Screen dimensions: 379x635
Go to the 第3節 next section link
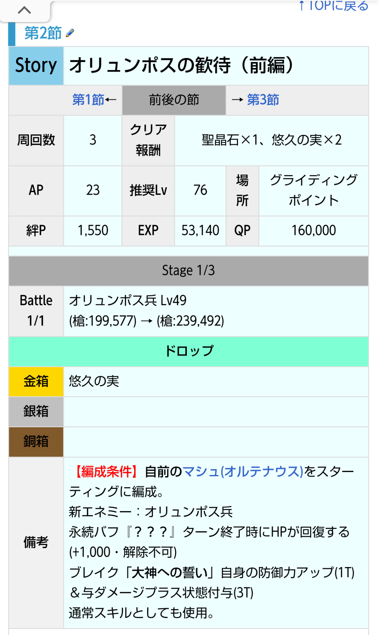coord(263,100)
